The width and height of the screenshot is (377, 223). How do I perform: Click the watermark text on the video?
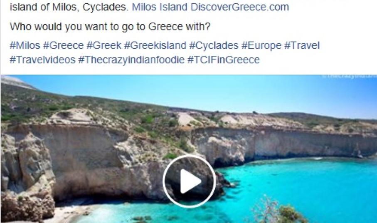[x=349, y=77]
